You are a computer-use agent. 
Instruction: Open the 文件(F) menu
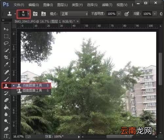click(x=19, y=5)
